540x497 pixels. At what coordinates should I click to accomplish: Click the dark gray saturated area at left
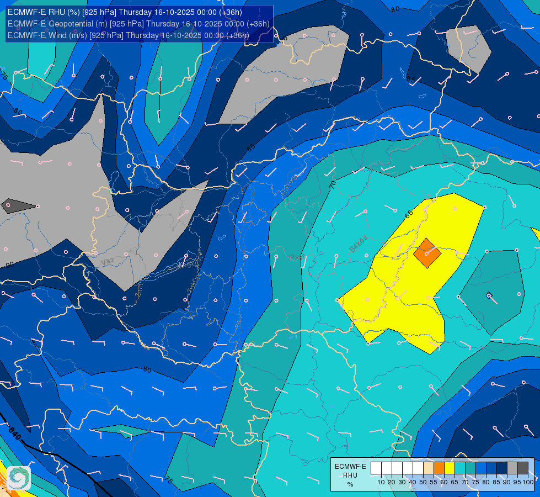18,206
